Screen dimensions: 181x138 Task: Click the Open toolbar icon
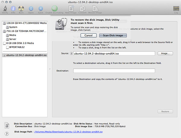(x=31, y=8)
